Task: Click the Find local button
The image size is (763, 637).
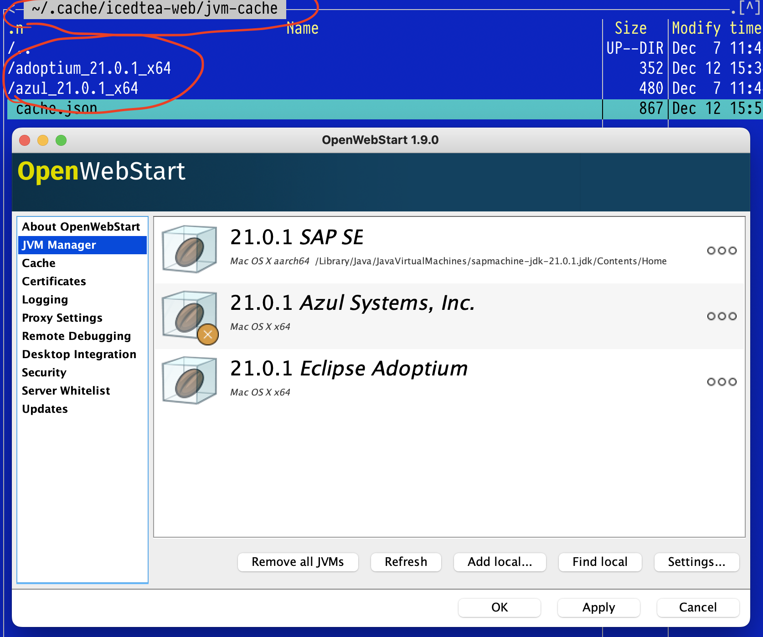Action: [600, 562]
